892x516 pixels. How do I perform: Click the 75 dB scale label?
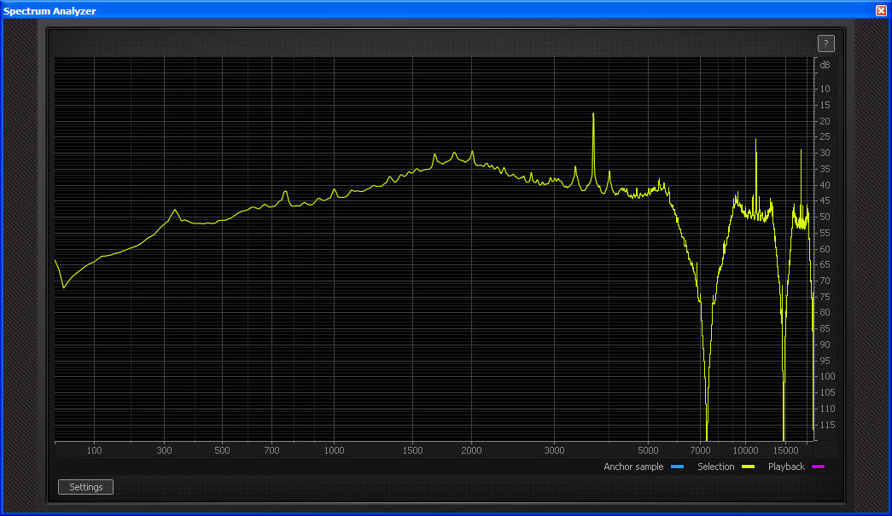[825, 297]
